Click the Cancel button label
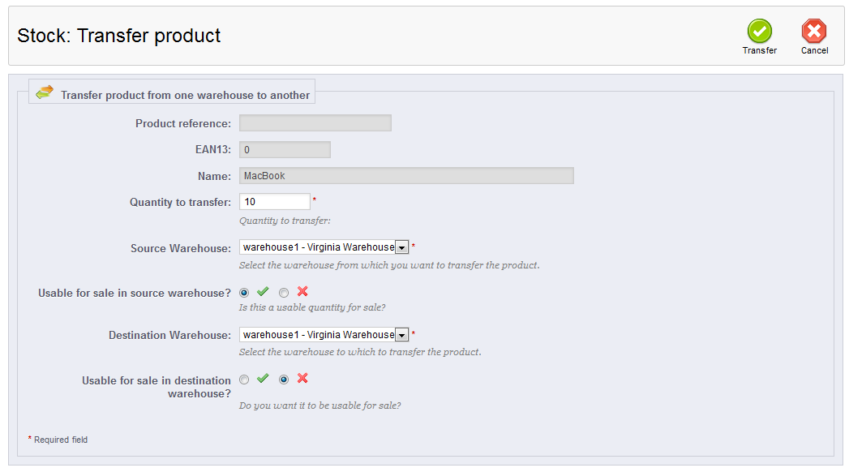The width and height of the screenshot is (849, 472). click(814, 50)
